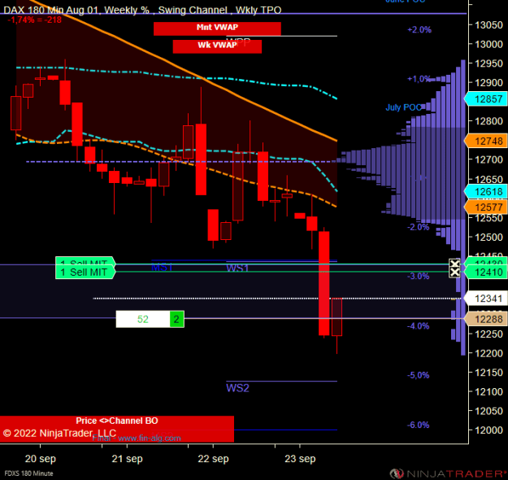Click the 12000 price axis value
The image size is (508, 480).
(488, 430)
